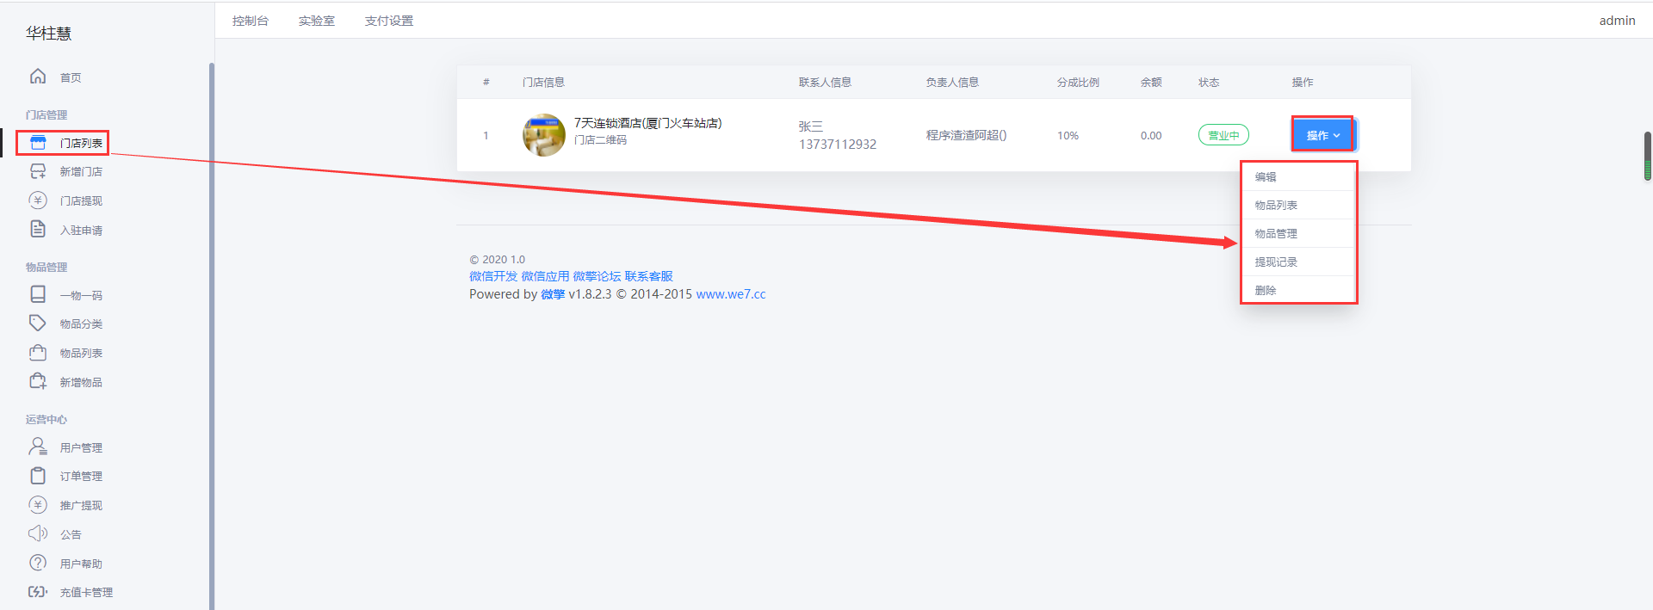The width and height of the screenshot is (1653, 610).
Task: Open the 联系客服 footer link
Action: (x=648, y=276)
